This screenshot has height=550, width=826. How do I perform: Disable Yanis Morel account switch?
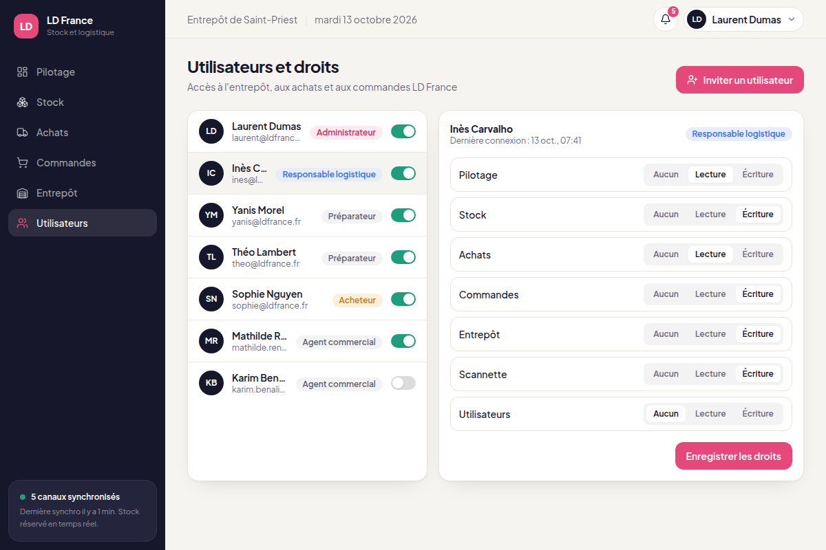403,215
